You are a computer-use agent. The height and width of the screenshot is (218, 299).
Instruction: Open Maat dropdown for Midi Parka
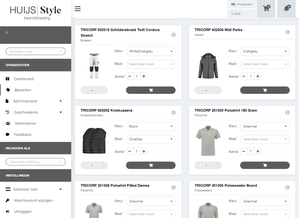pos(265,64)
